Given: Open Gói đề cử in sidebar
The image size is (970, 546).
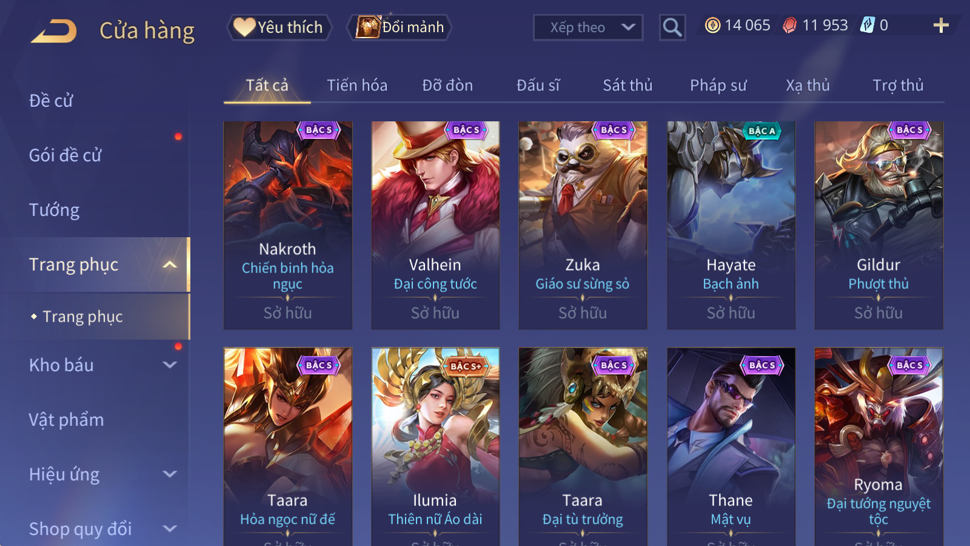Looking at the screenshot, I should pos(65,155).
